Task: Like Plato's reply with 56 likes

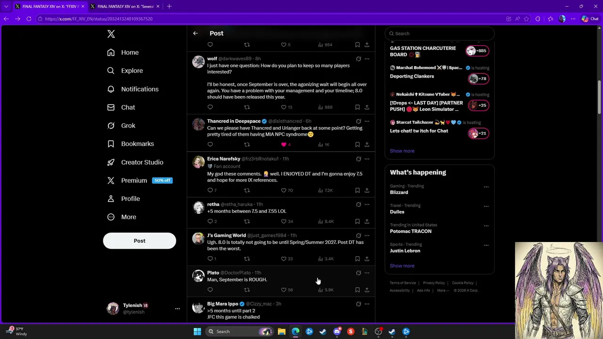Action: 286,290
